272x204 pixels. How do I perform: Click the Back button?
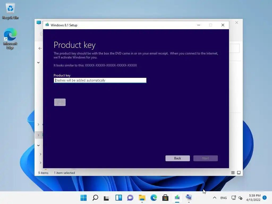(177, 158)
